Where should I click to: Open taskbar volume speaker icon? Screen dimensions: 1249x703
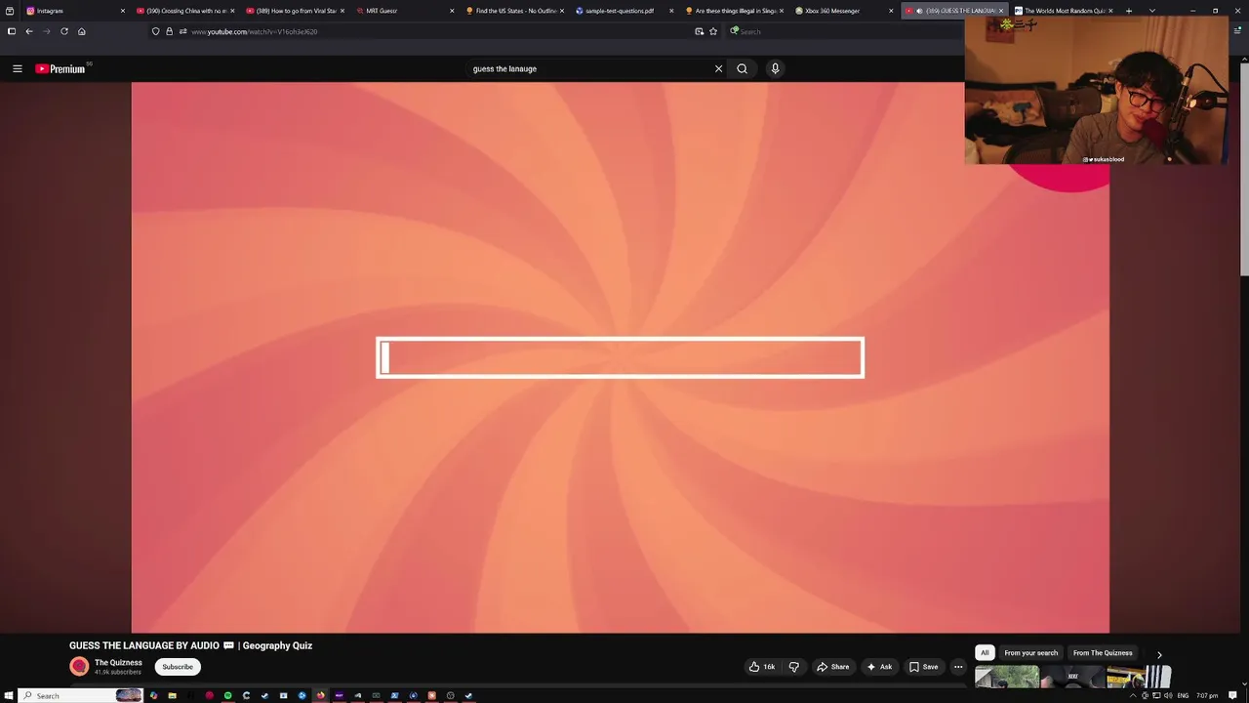coord(1168,695)
